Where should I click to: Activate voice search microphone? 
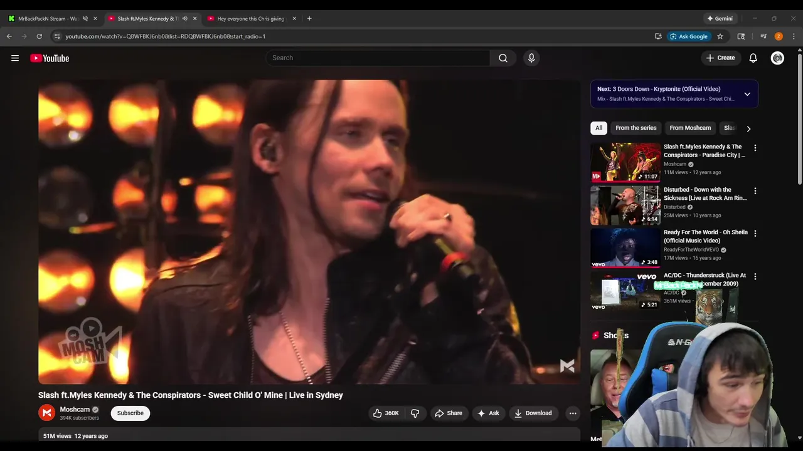[x=531, y=58]
